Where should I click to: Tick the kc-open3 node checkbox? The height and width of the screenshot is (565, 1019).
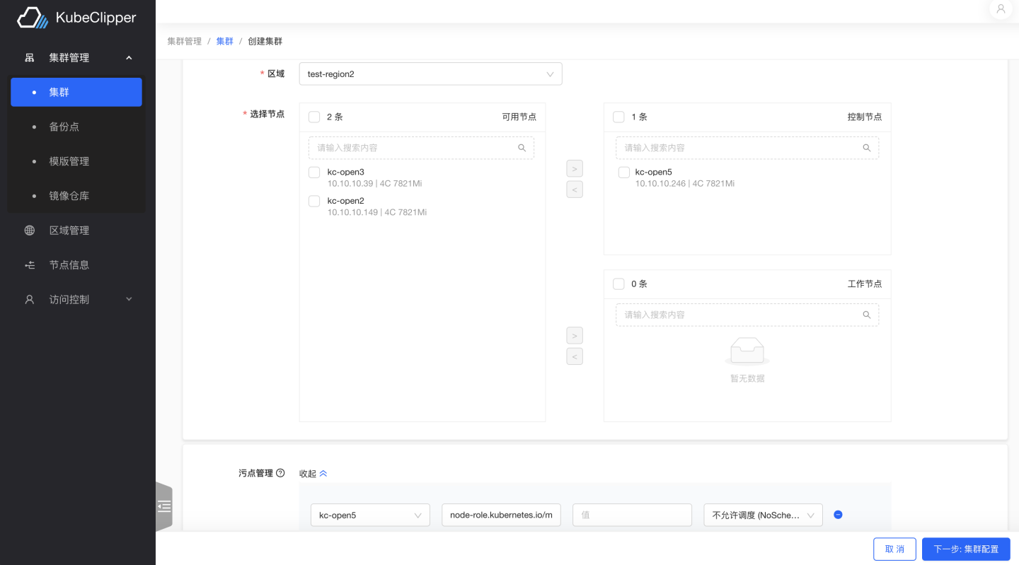[x=314, y=173]
